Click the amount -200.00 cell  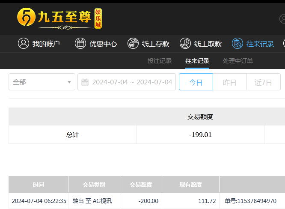tap(141, 201)
